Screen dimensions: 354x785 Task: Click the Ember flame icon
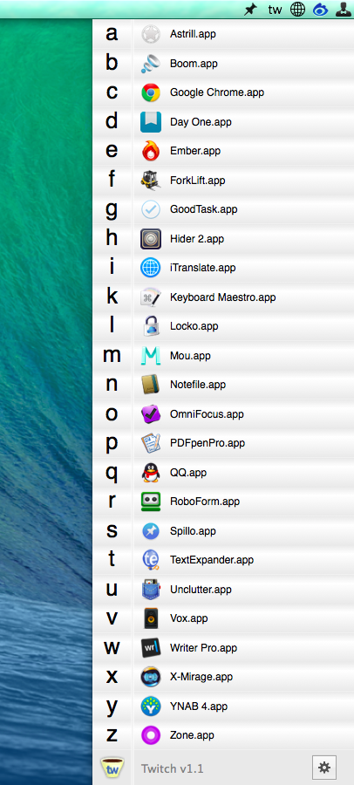coord(151,151)
